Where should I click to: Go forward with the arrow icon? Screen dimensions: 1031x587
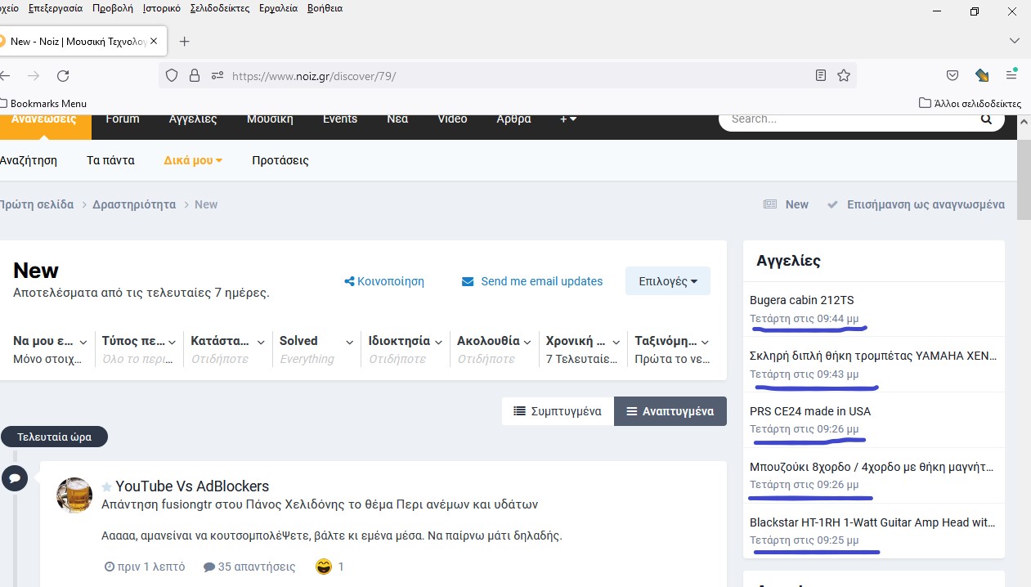pos(34,75)
